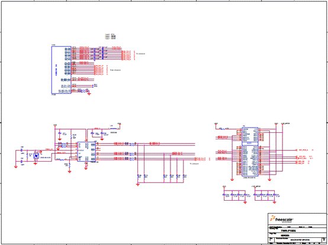Select the first termination resistor at bottom center
The height and width of the screenshot is (245, 328).
tap(138, 177)
